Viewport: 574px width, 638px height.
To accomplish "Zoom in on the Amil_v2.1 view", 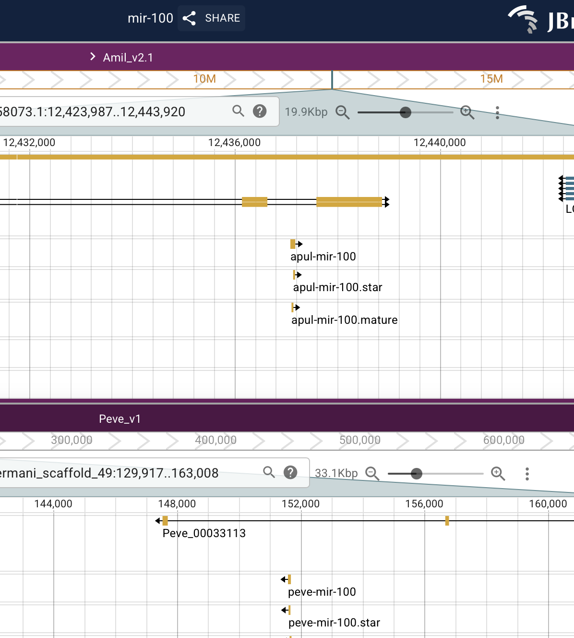I will click(x=467, y=112).
